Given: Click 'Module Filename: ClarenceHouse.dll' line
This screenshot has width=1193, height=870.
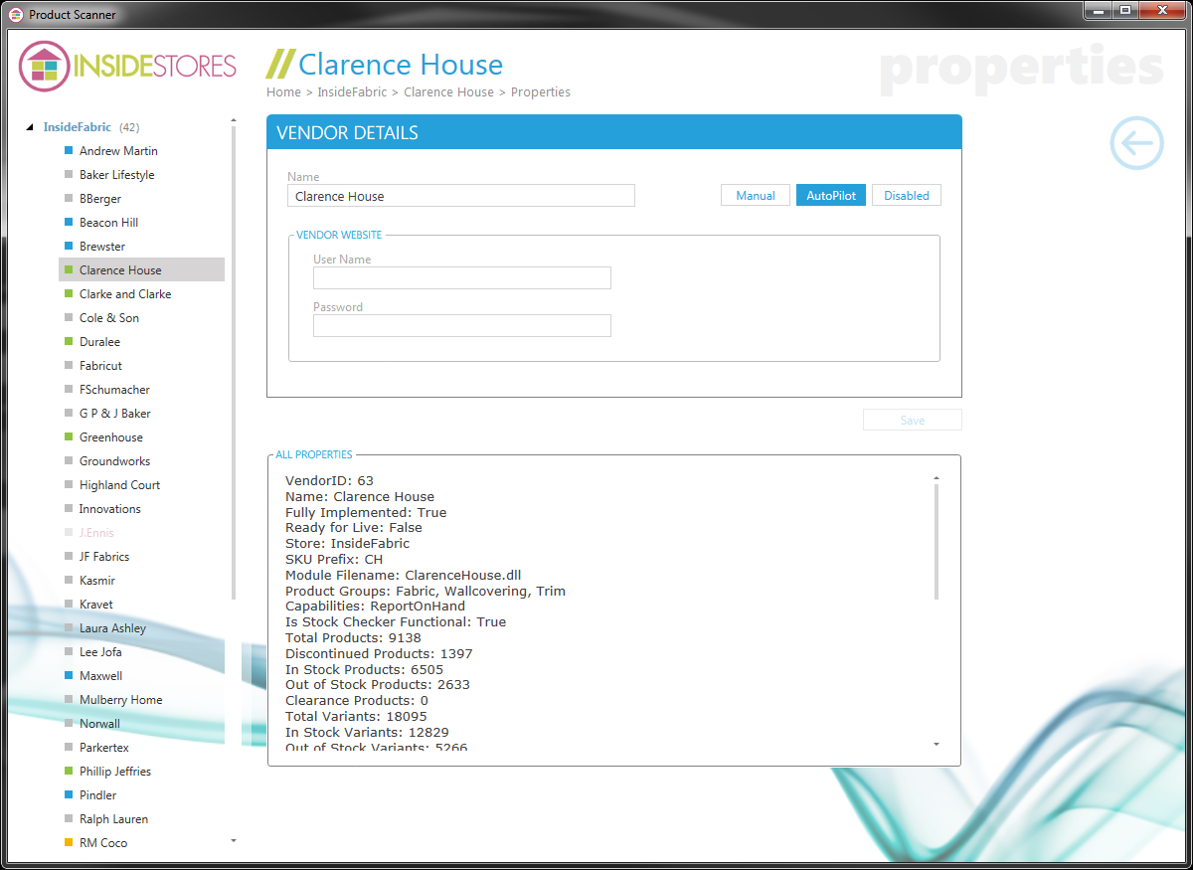Looking at the screenshot, I should (x=404, y=575).
